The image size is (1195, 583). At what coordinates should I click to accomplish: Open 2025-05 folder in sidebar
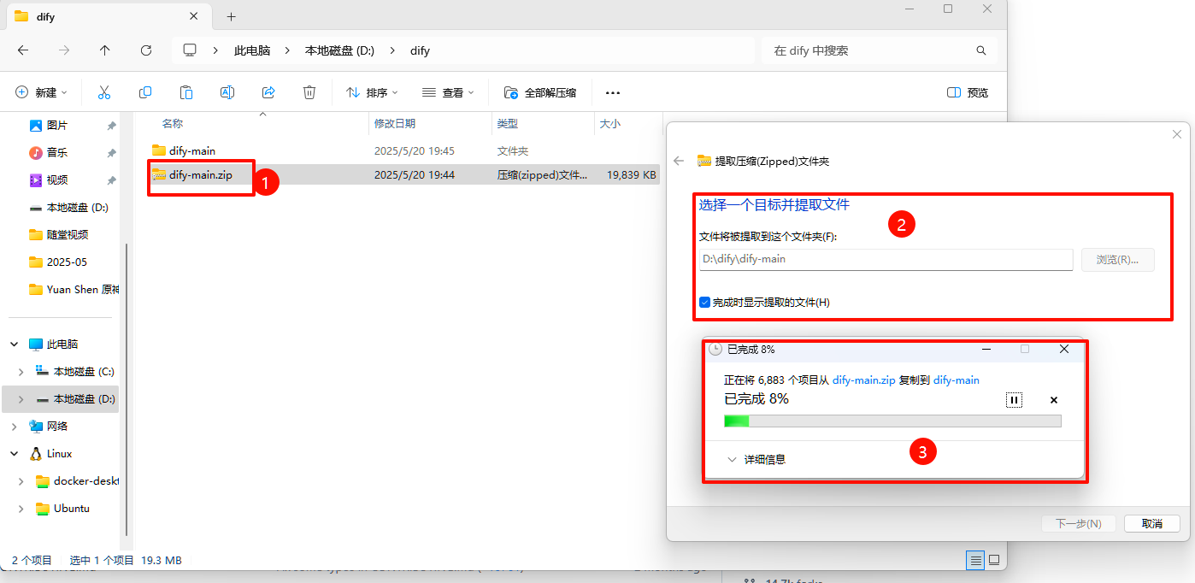[x=58, y=262]
